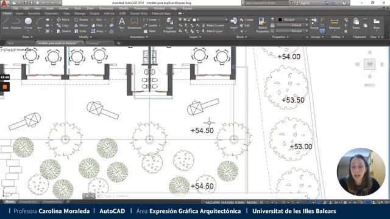Select the Line draw tool

click(5, 24)
